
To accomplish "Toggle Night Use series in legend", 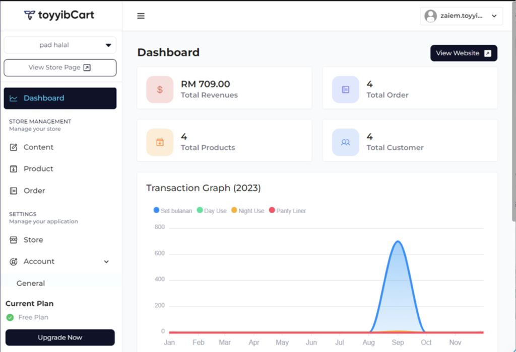I will (x=247, y=211).
